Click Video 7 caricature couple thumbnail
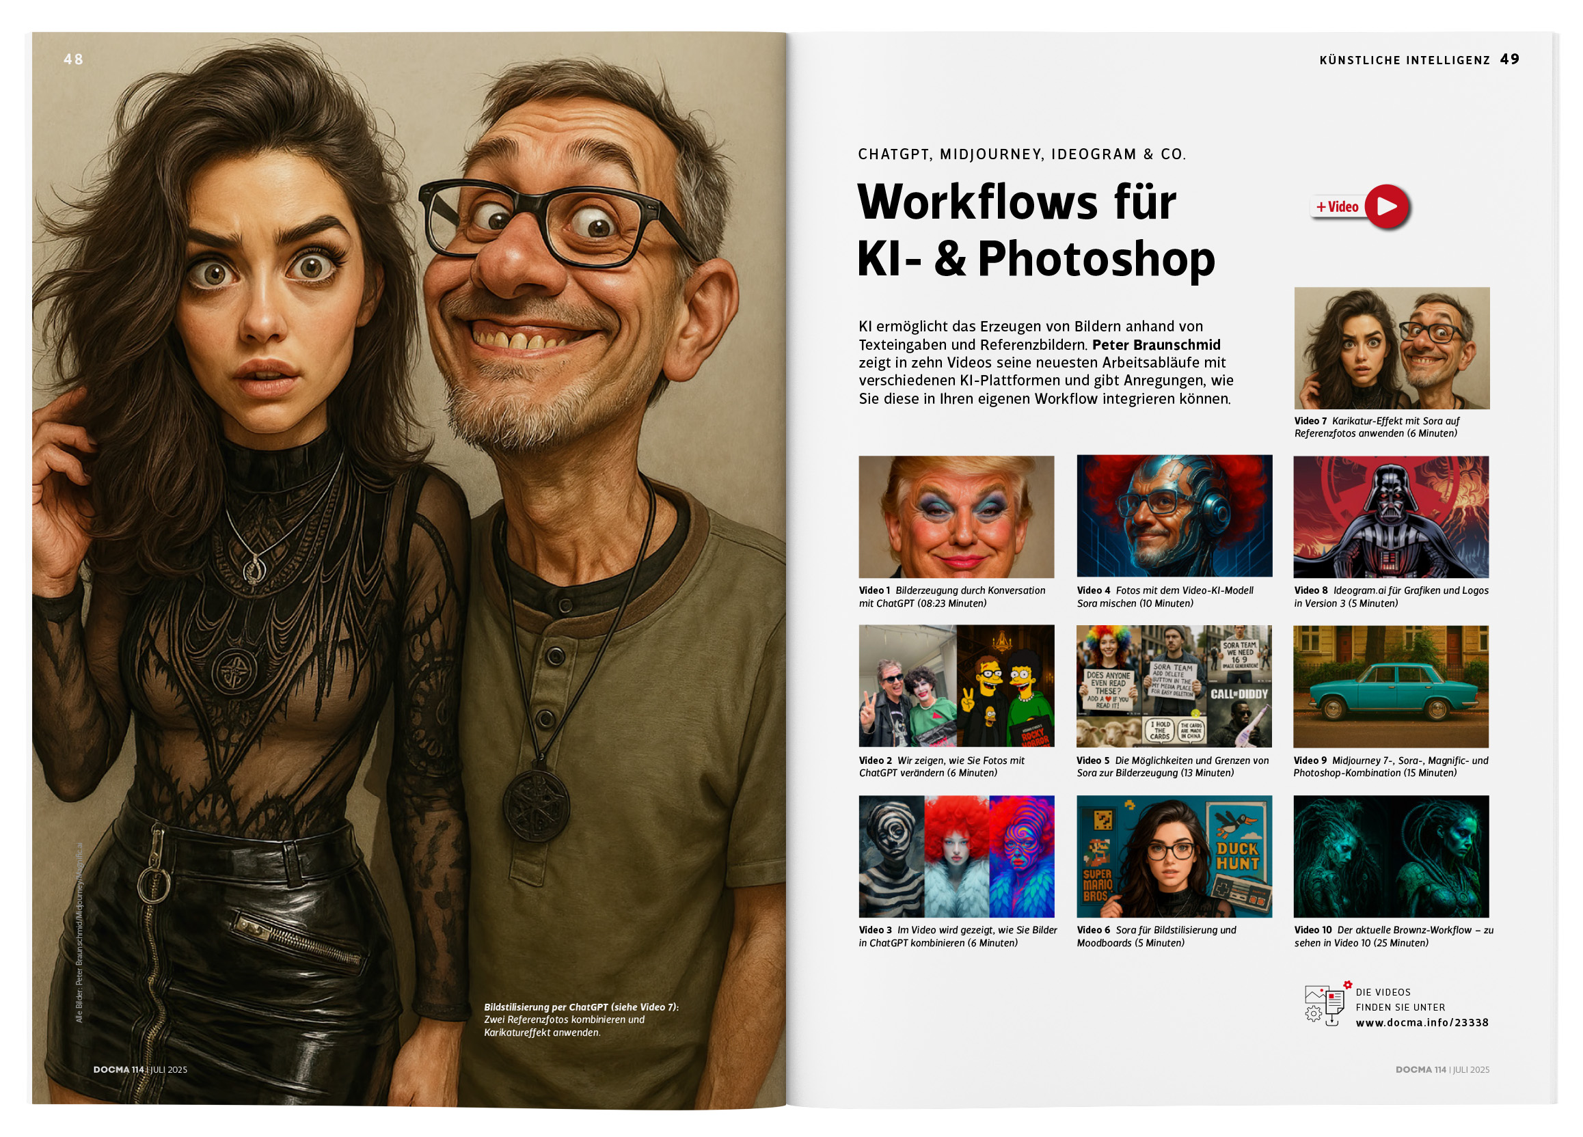This screenshot has width=1583, height=1137. pyautogui.click(x=1391, y=348)
